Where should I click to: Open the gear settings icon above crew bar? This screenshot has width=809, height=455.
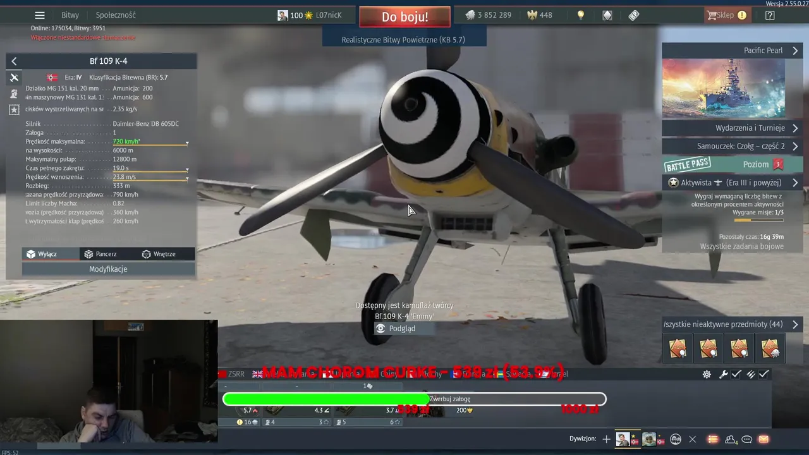tap(707, 374)
